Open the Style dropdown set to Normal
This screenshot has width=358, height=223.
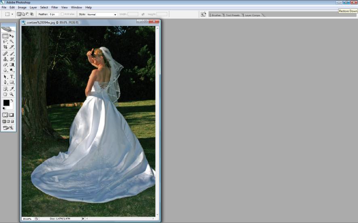coord(101,15)
